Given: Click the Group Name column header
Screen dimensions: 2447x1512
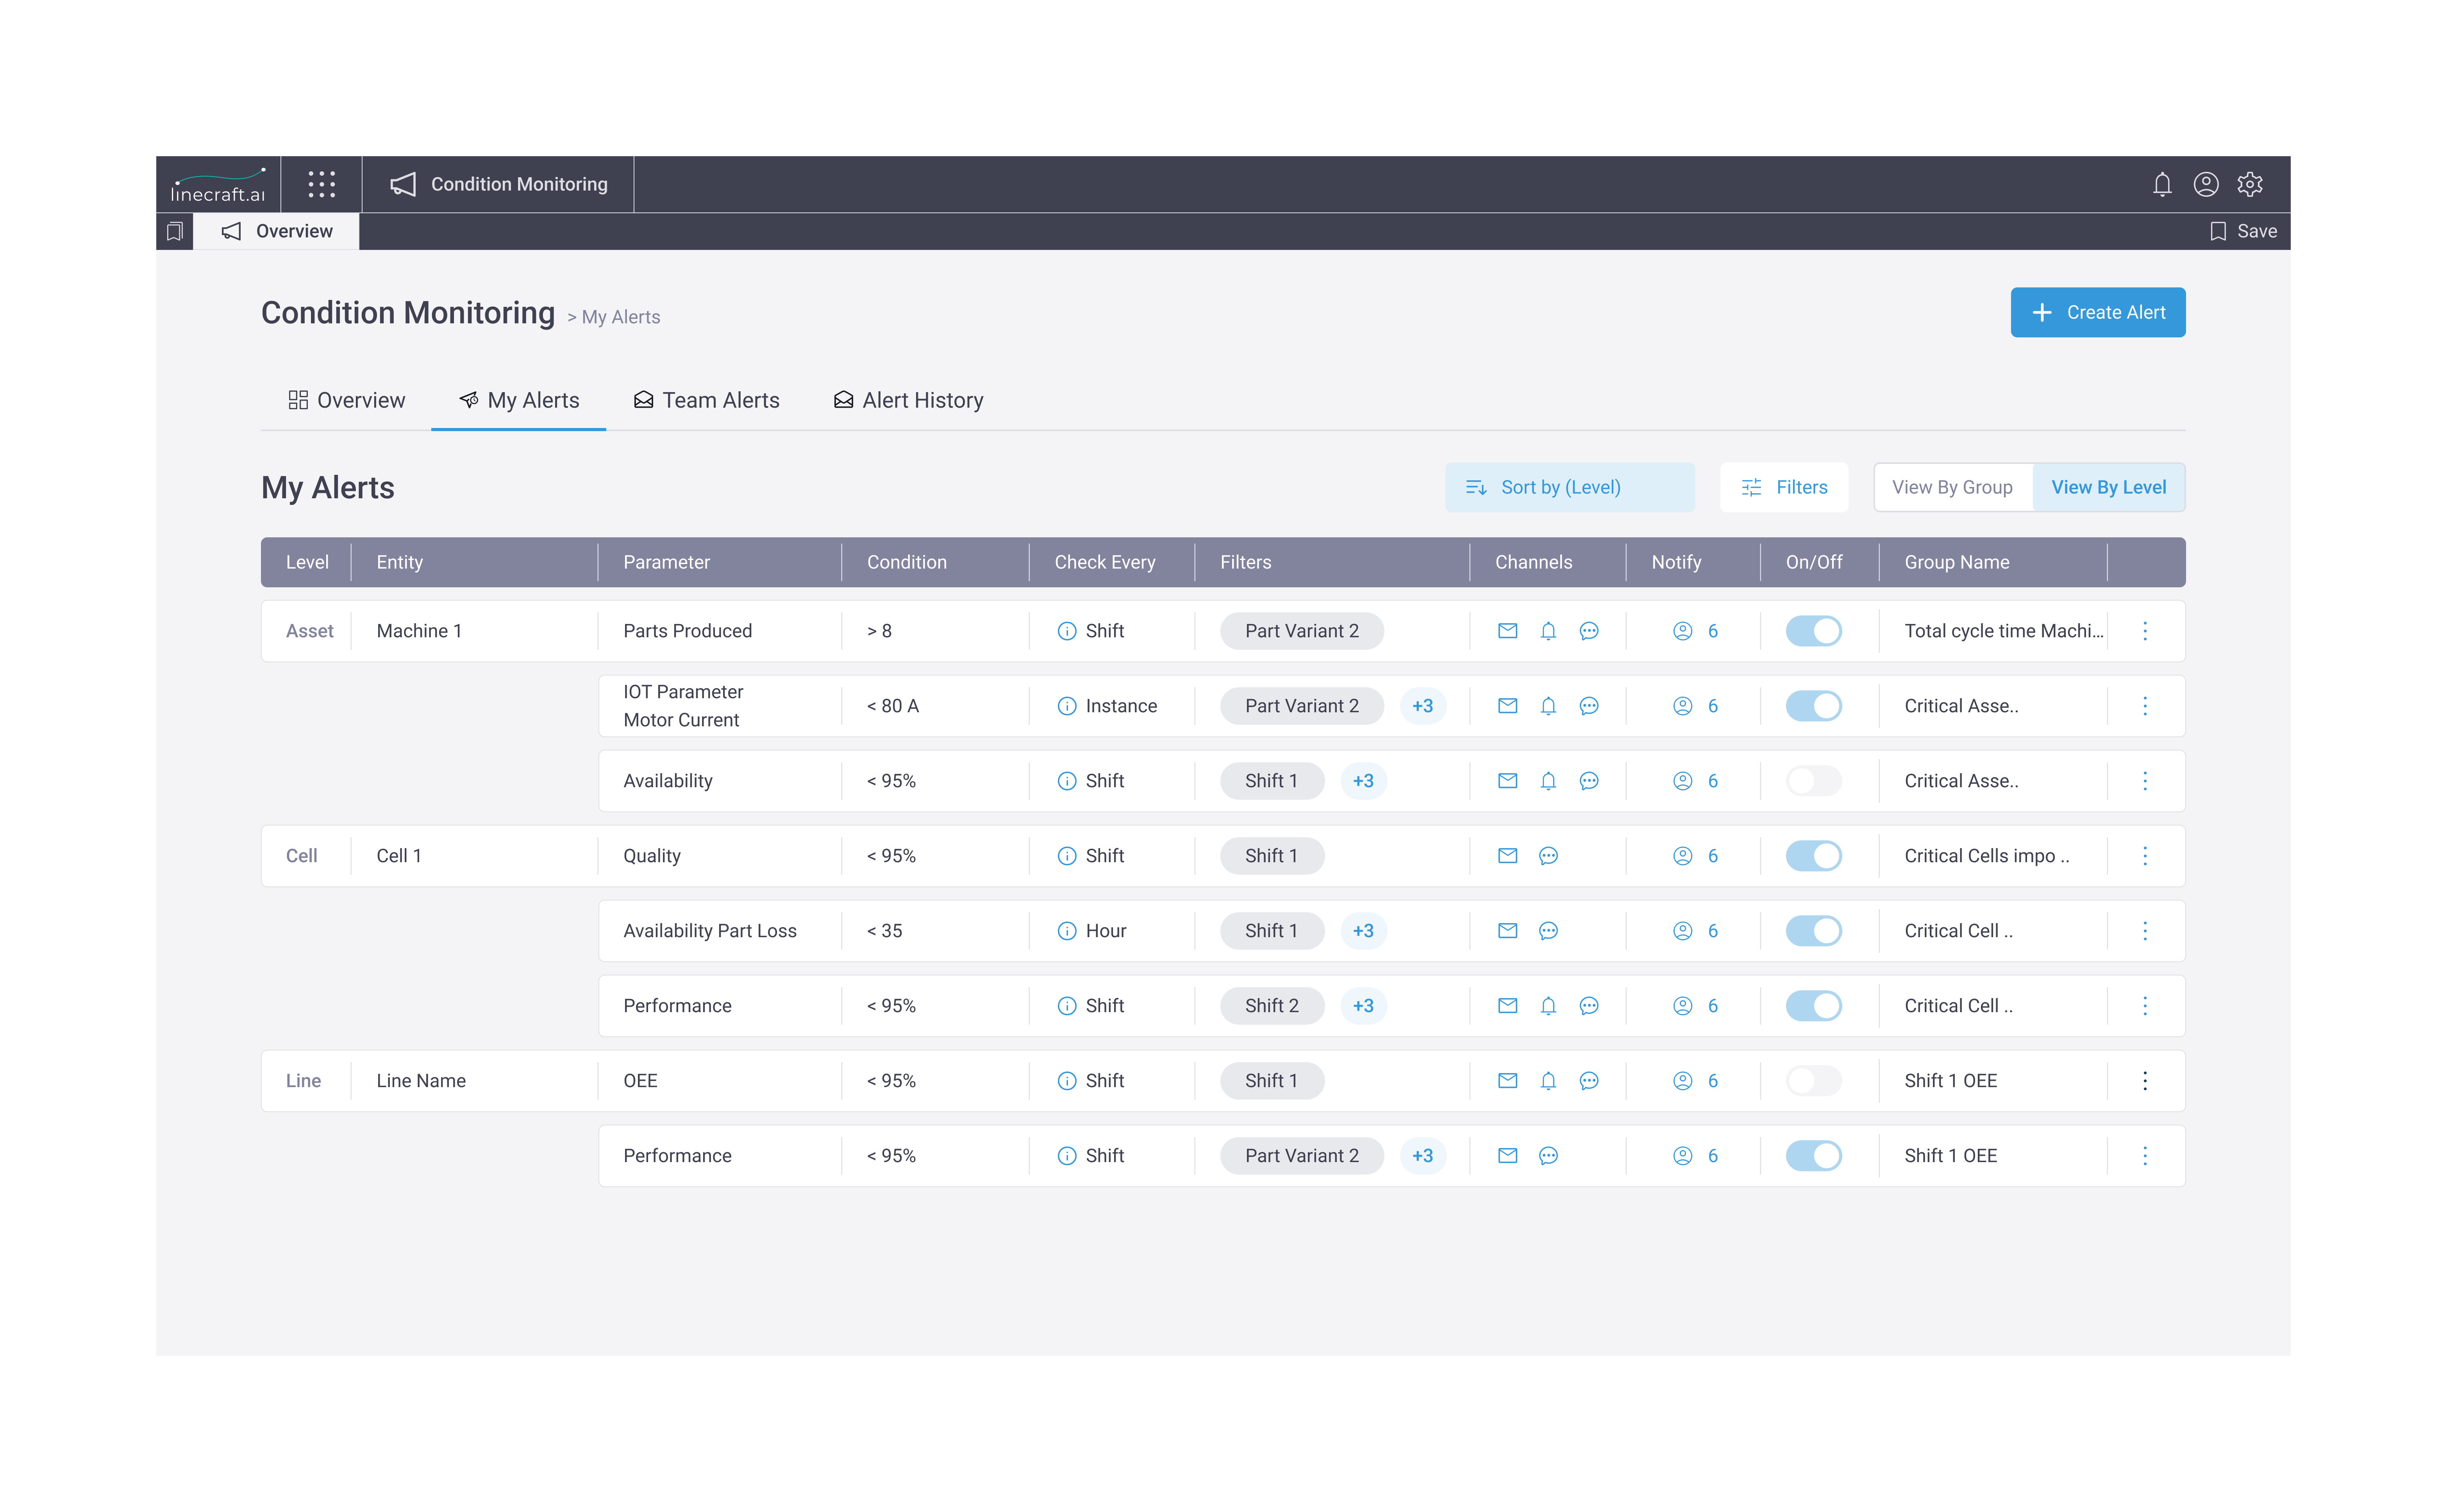Looking at the screenshot, I should coord(1956,562).
